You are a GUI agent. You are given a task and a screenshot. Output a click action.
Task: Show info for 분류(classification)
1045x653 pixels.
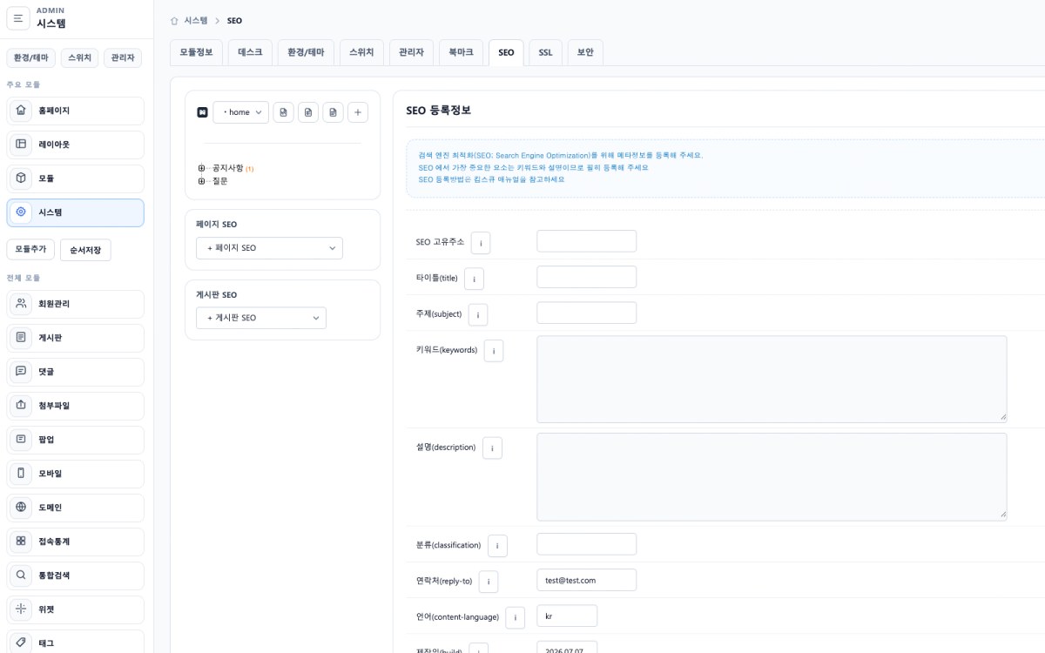497,546
